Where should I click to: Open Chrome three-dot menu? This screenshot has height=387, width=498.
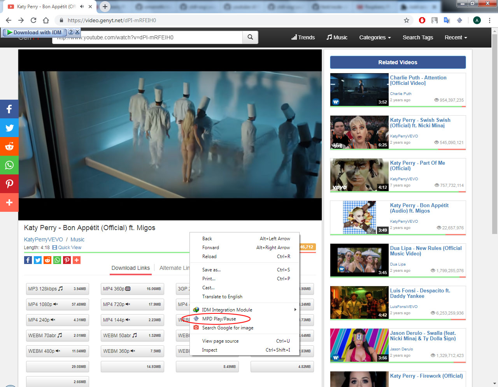coord(489,20)
